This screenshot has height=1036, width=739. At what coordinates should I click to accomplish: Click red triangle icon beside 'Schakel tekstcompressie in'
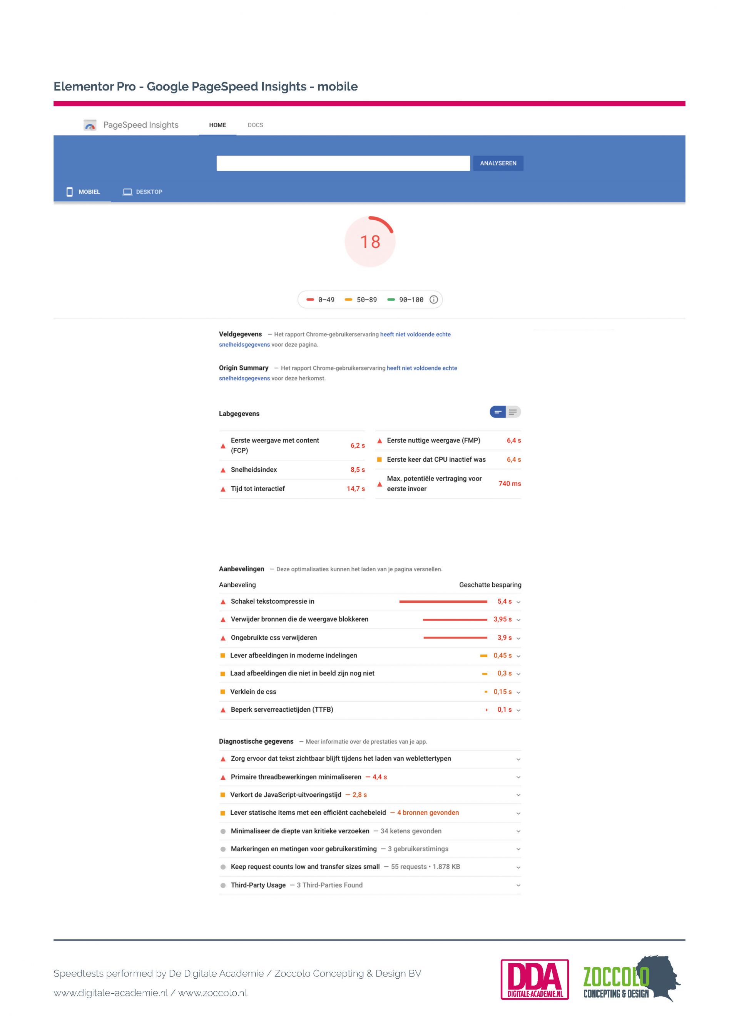(223, 602)
